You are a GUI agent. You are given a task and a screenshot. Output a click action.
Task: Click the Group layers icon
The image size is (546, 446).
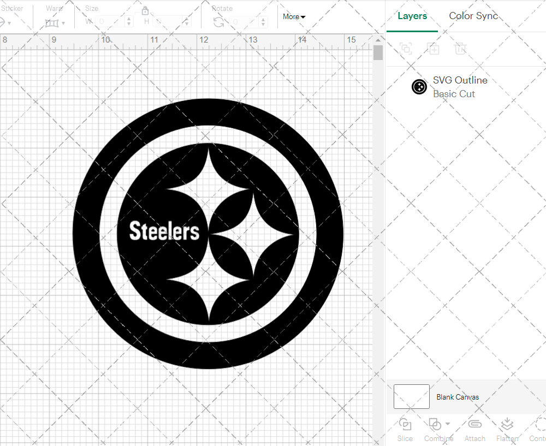pos(406,49)
